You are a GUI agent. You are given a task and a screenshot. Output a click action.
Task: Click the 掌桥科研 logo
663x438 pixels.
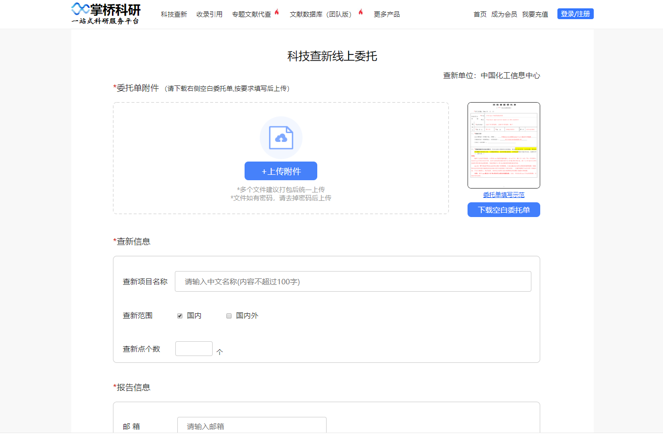pos(106,14)
